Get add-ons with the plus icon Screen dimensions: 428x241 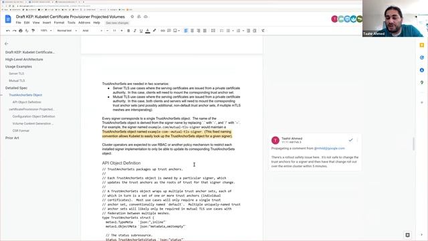tap(422, 102)
